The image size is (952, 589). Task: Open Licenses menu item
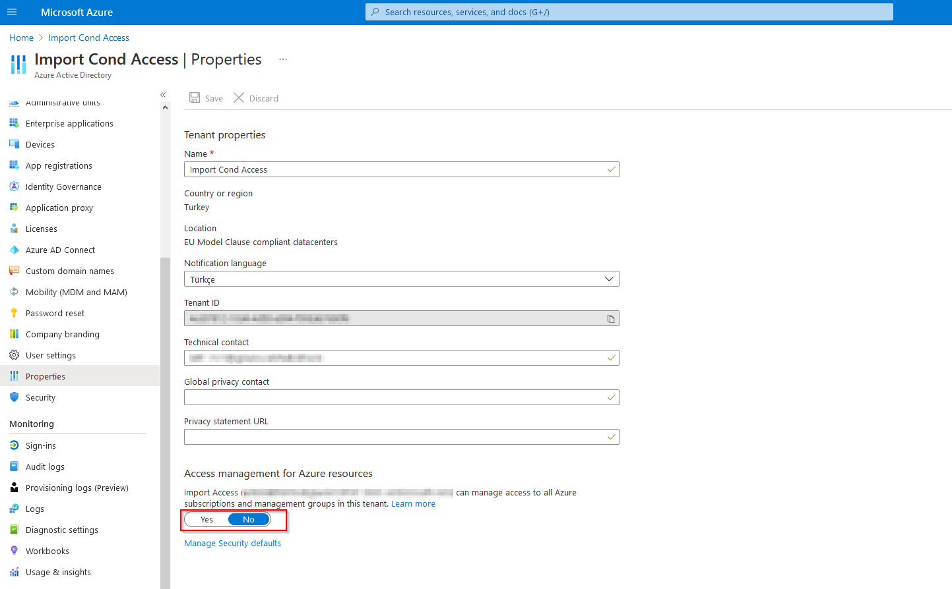42,229
